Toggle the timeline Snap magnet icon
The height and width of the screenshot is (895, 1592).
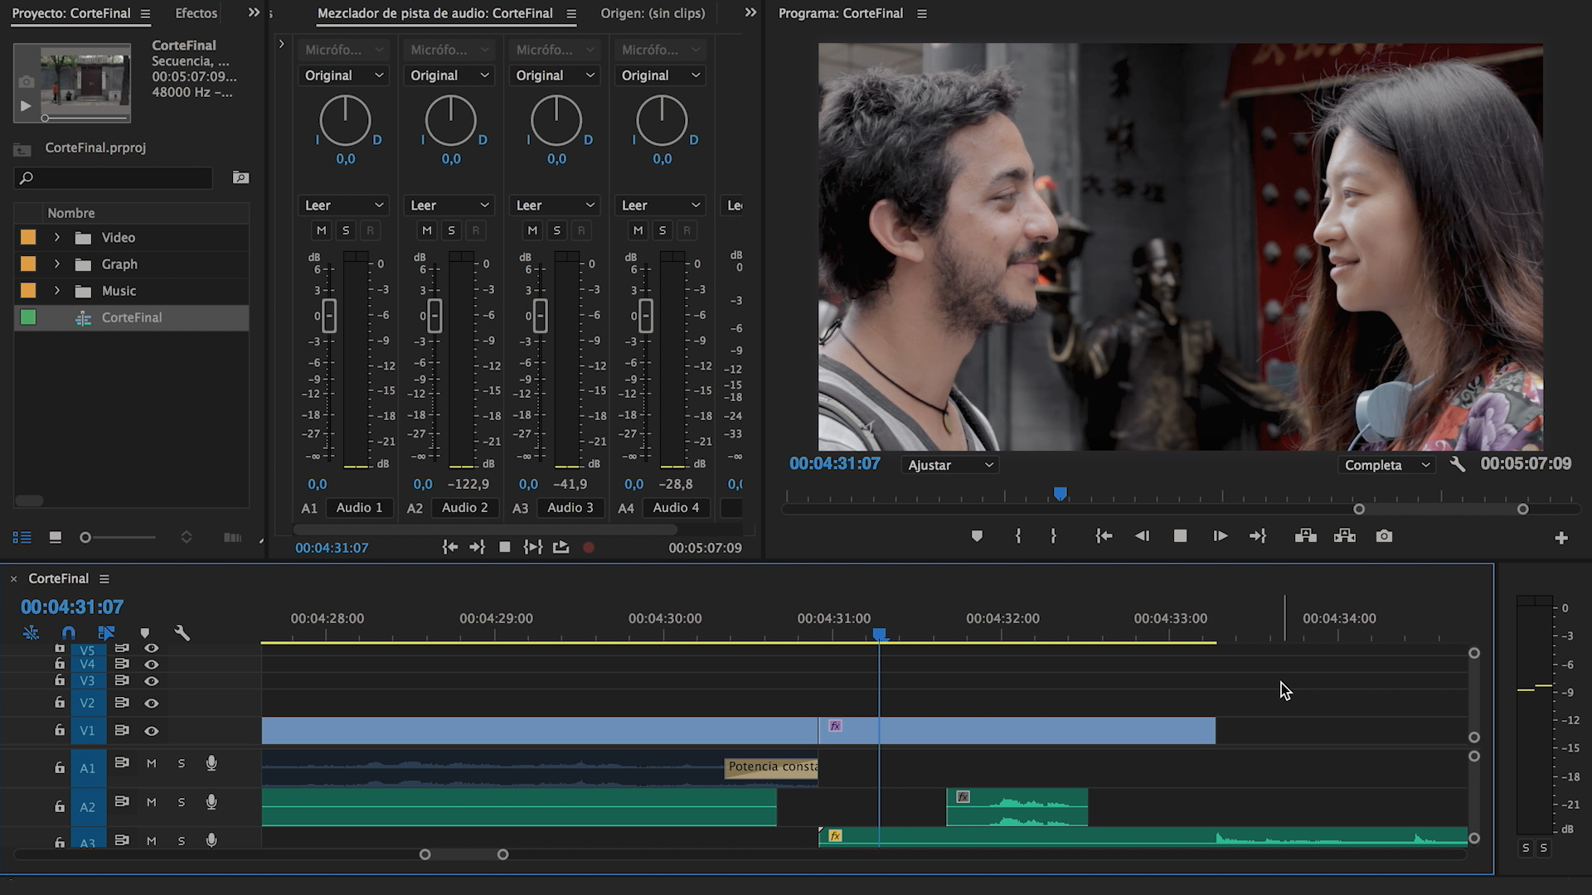coord(69,633)
